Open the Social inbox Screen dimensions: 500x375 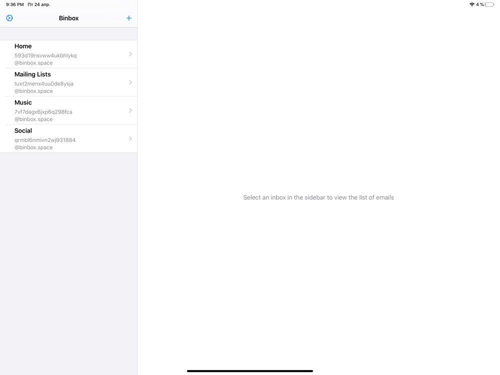pos(68,138)
